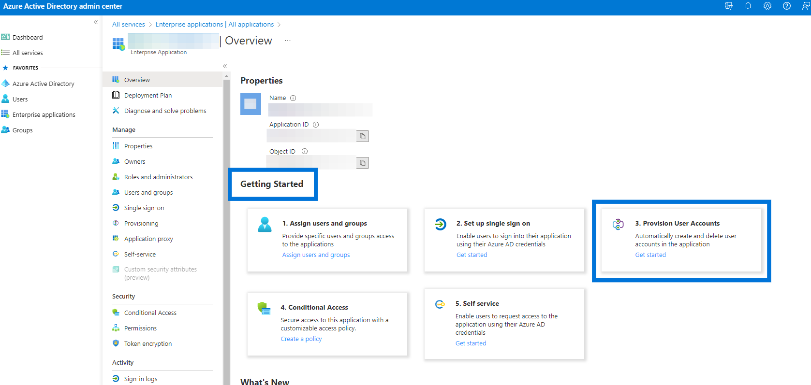The height and width of the screenshot is (385, 811).
Task: Click the Users person icon in sidebar
Action: click(5, 99)
